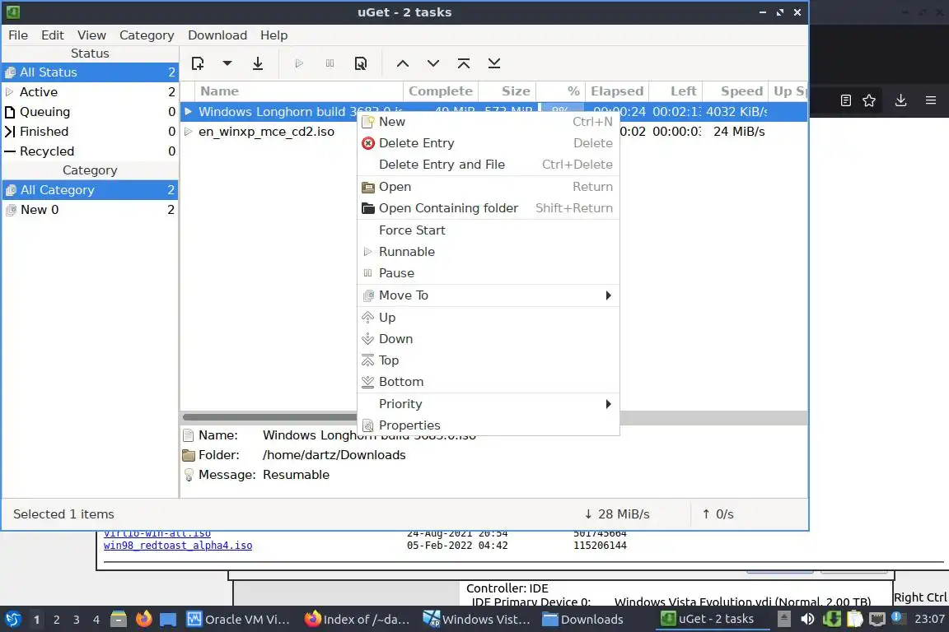Open the Category menu
Viewport: 949px width, 632px height.
(x=147, y=35)
